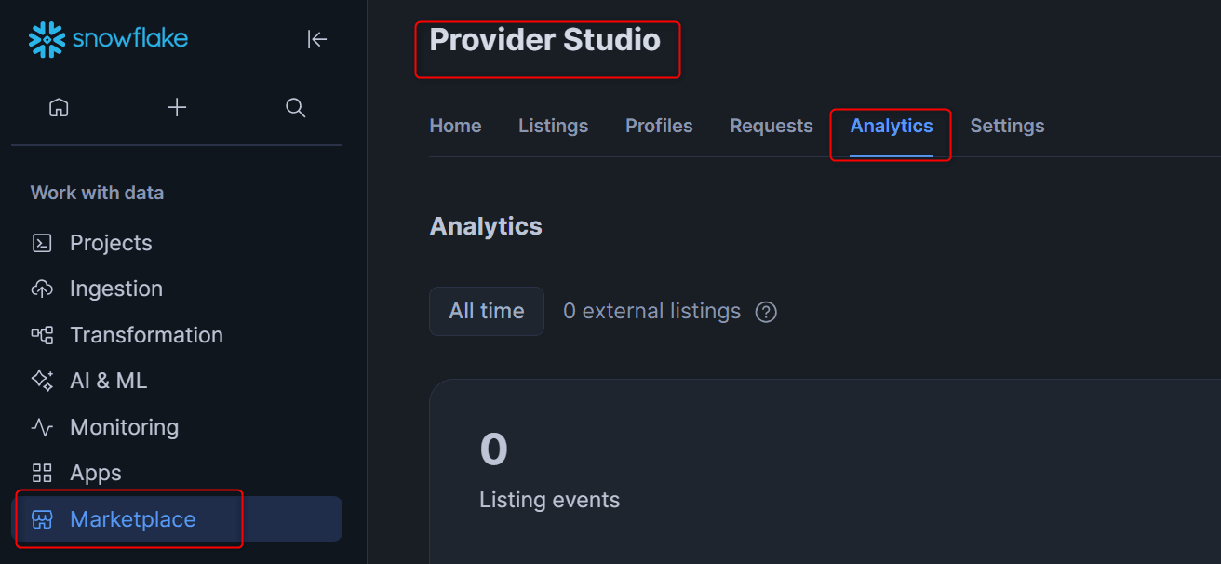The width and height of the screenshot is (1221, 564).
Task: Open the Requests tab
Action: click(x=772, y=126)
